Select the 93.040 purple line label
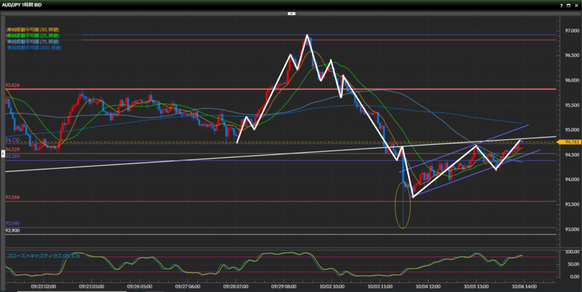The width and height of the screenshot is (582, 292). (x=13, y=224)
